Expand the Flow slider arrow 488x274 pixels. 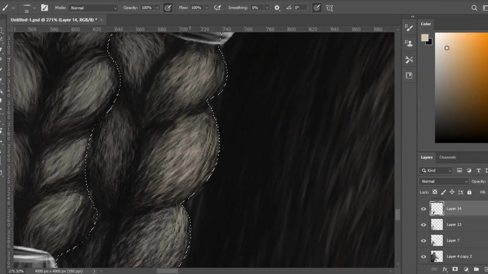tap(207, 8)
